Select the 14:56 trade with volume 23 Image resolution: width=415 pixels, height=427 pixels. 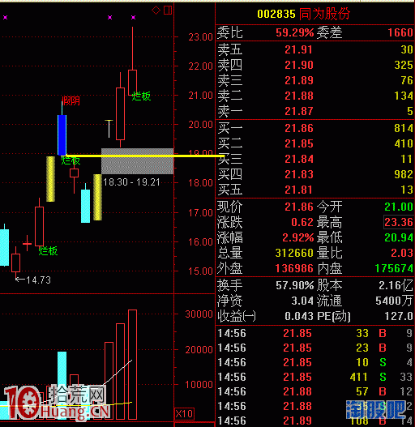click(315, 348)
